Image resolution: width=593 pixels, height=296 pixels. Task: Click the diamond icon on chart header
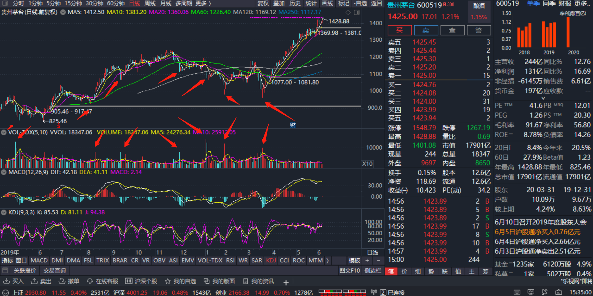[x=348, y=12]
